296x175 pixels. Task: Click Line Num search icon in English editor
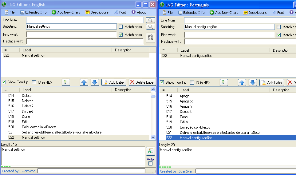pyautogui.click(x=150, y=20)
